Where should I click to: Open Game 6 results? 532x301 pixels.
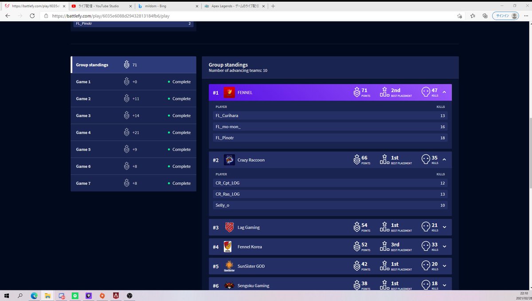(x=133, y=166)
